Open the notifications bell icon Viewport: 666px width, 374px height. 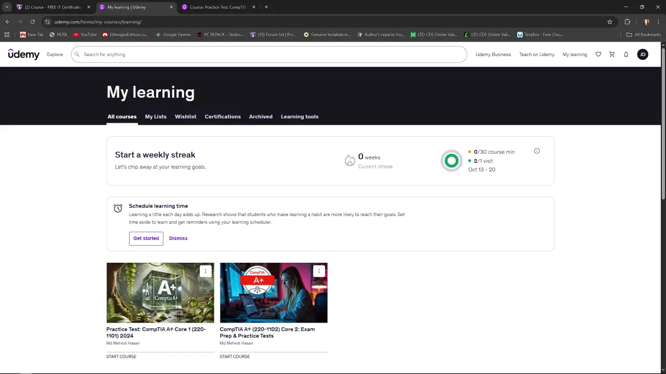click(x=626, y=55)
